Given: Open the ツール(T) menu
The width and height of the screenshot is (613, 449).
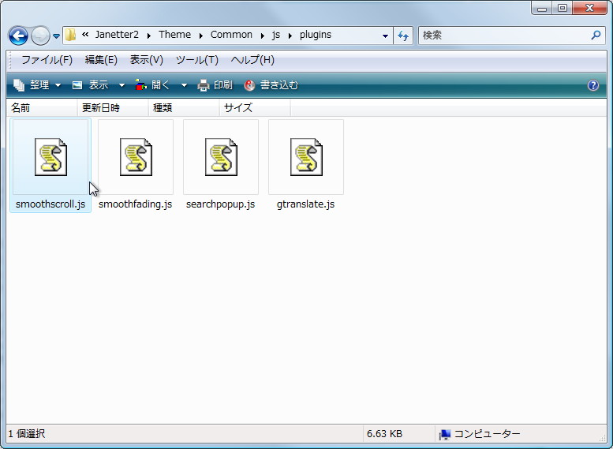Looking at the screenshot, I should pos(196,60).
